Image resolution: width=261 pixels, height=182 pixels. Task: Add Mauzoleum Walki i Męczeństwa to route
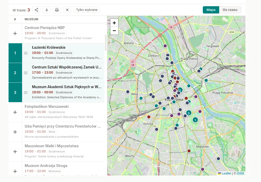(15, 152)
